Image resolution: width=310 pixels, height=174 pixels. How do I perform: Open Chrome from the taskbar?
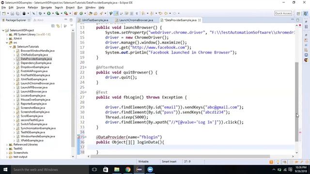128,170
